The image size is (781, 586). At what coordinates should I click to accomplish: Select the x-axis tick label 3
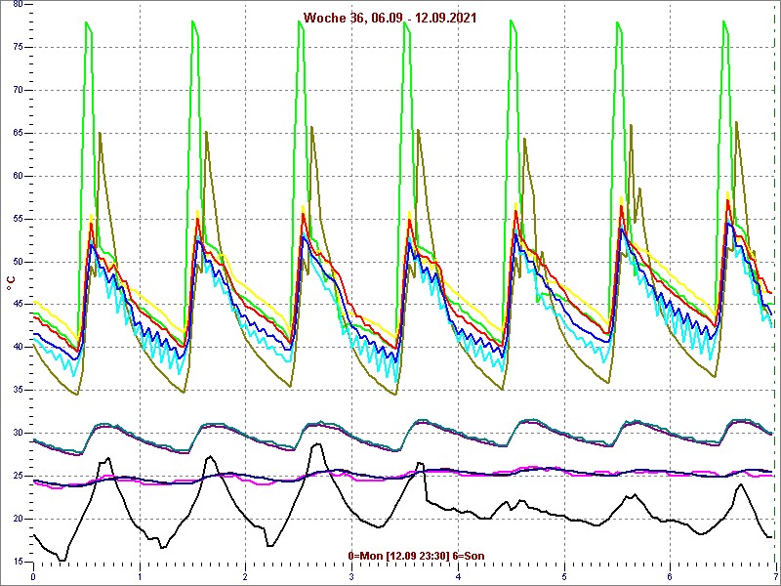[x=351, y=577]
